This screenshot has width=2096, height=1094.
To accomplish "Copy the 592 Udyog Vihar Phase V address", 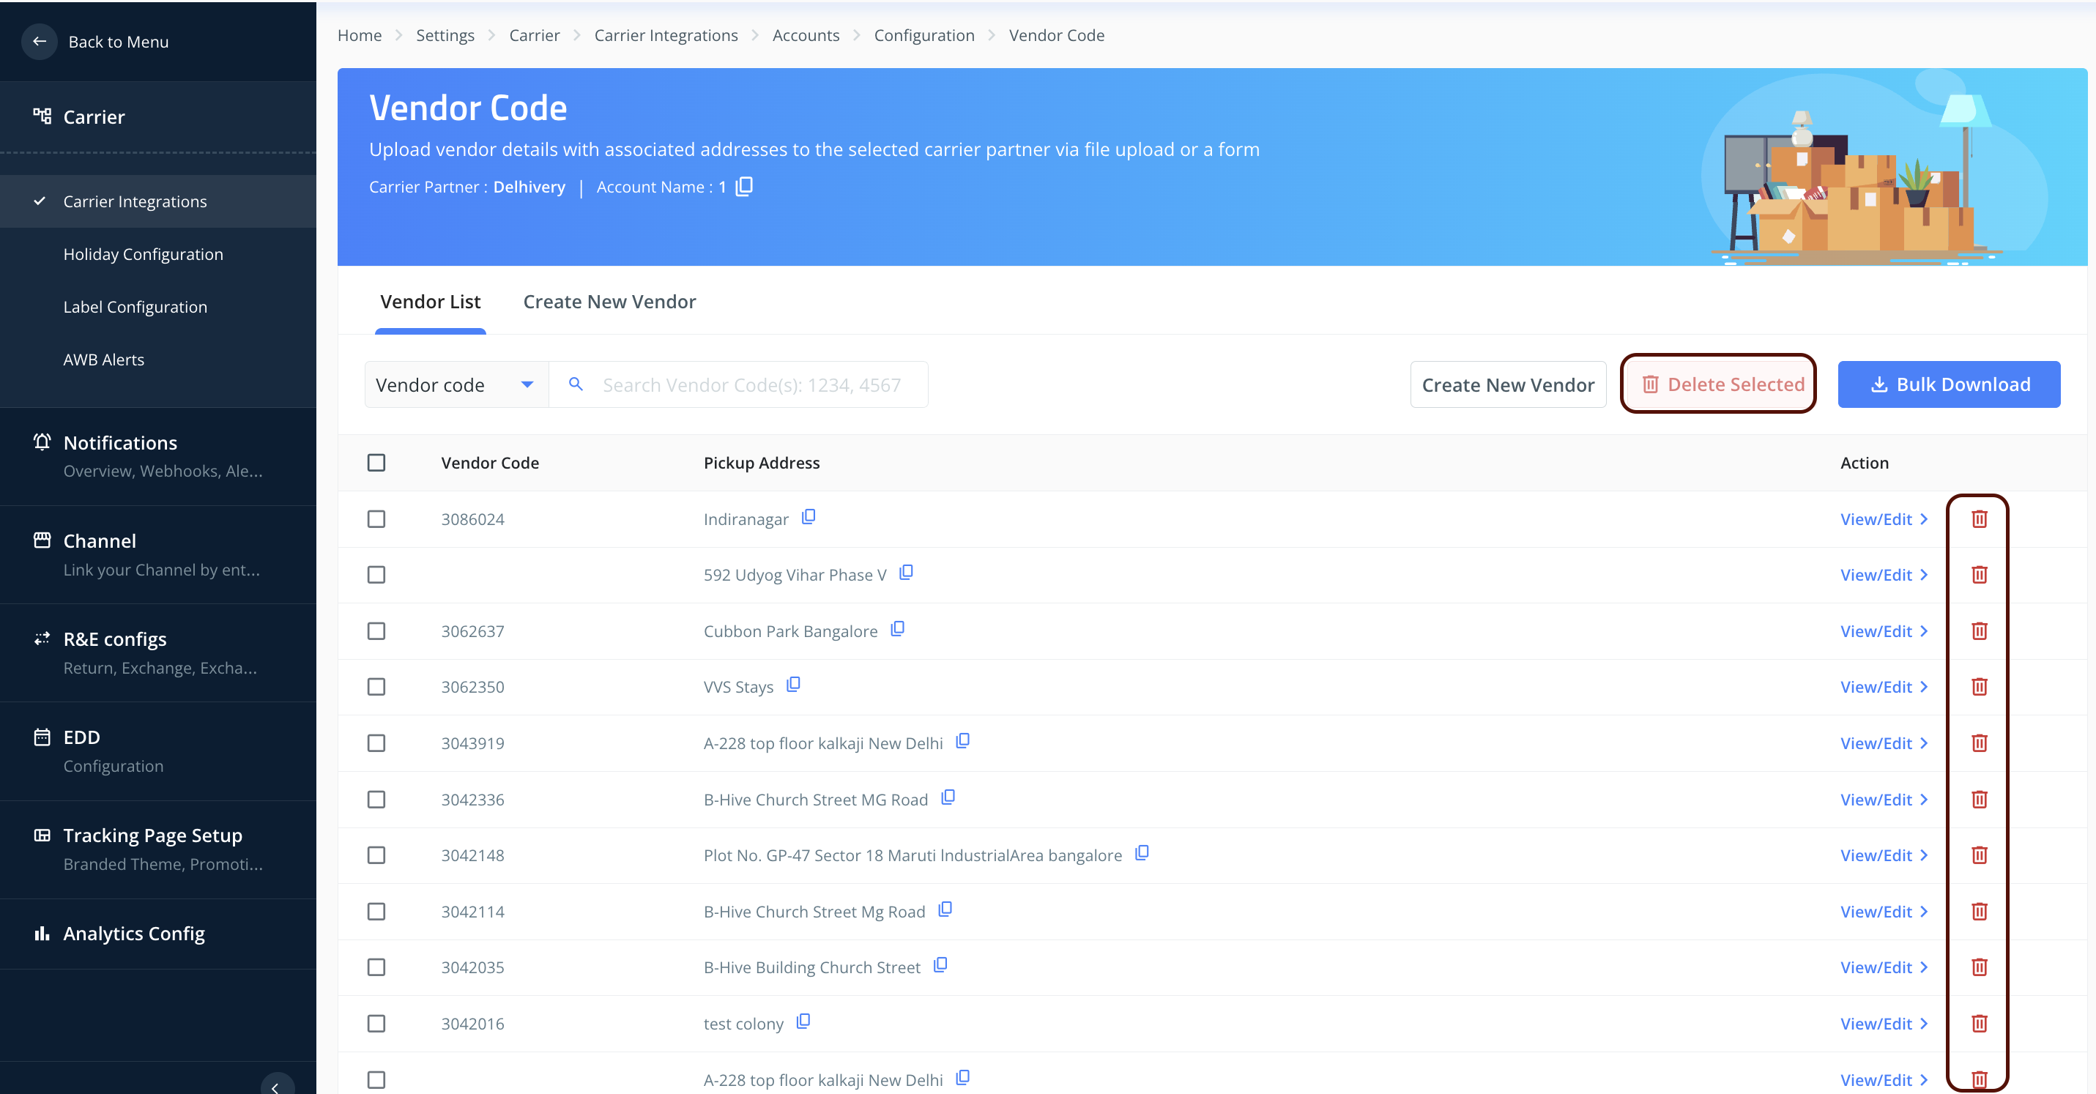I will 906,573.
